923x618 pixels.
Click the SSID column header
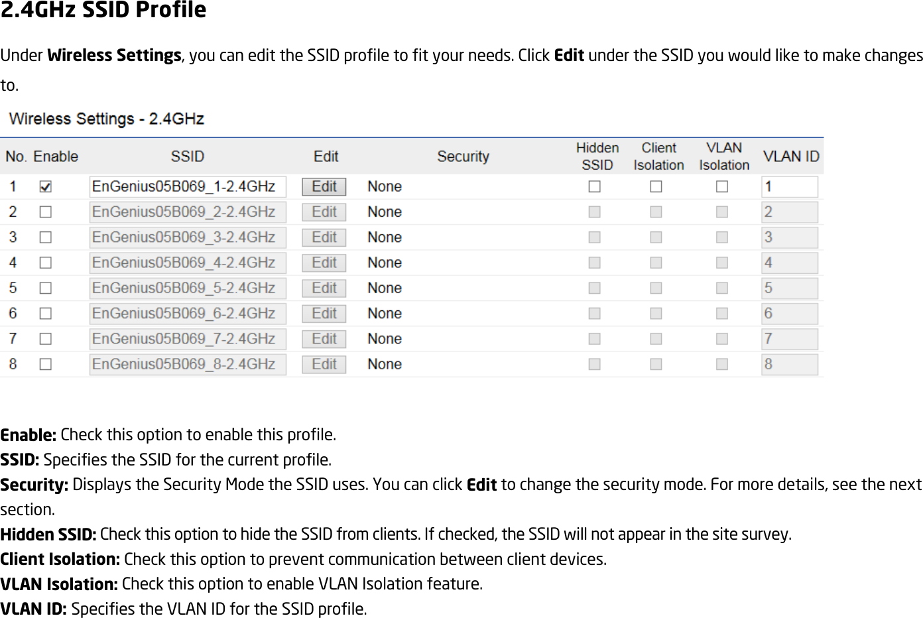click(x=188, y=156)
